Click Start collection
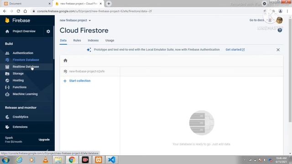Viewport: 292px width, 164px height. click(80, 81)
